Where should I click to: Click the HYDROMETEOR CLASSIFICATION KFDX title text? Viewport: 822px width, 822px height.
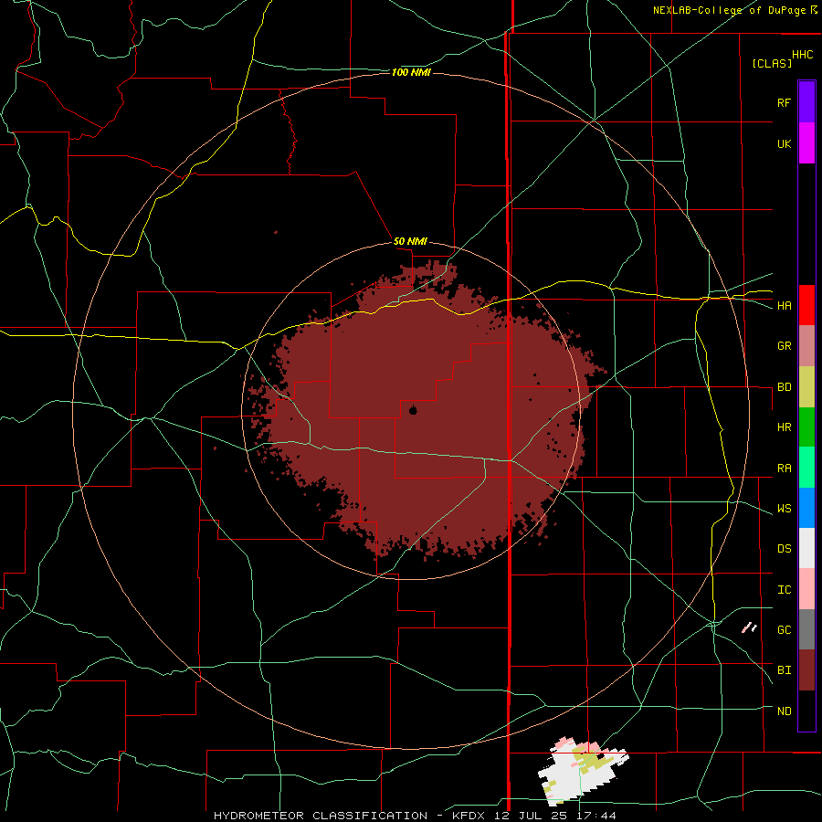[415, 816]
